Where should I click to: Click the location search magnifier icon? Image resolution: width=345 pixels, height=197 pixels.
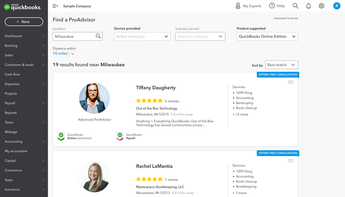click(x=98, y=36)
